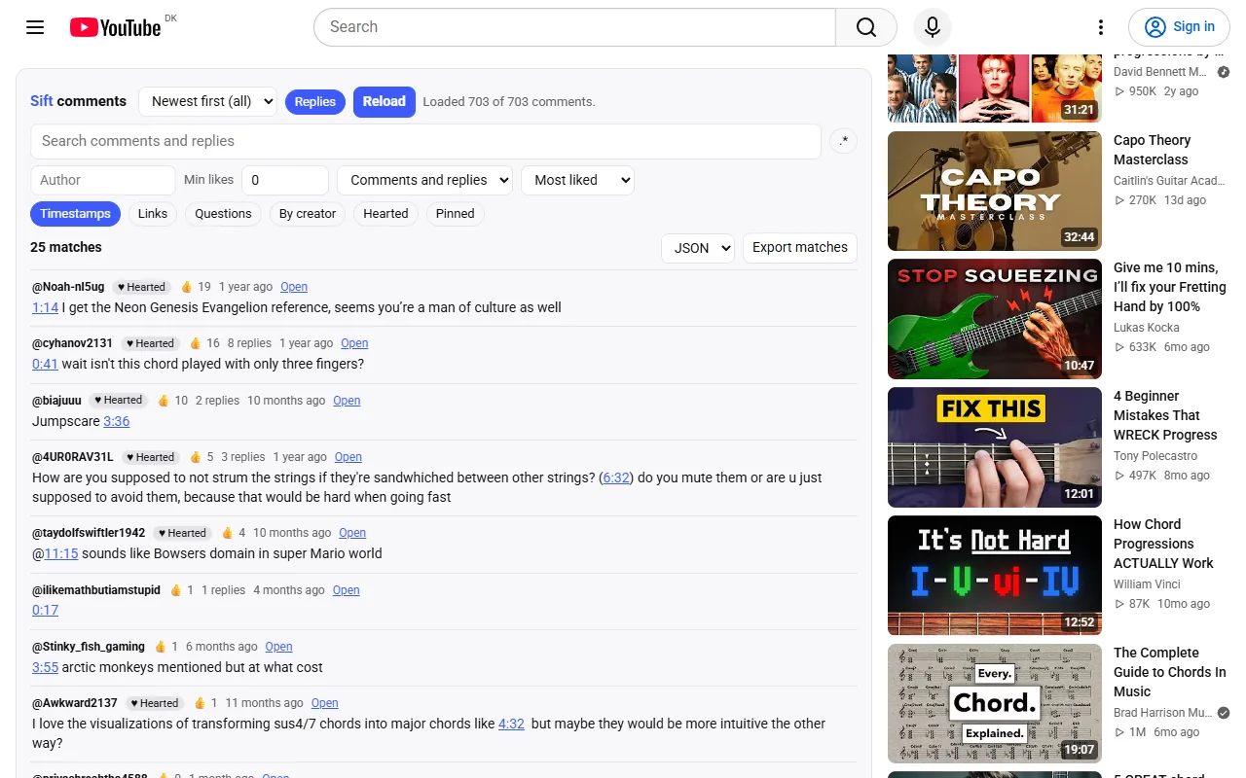Enable the Pinned filter chip

tap(456, 214)
